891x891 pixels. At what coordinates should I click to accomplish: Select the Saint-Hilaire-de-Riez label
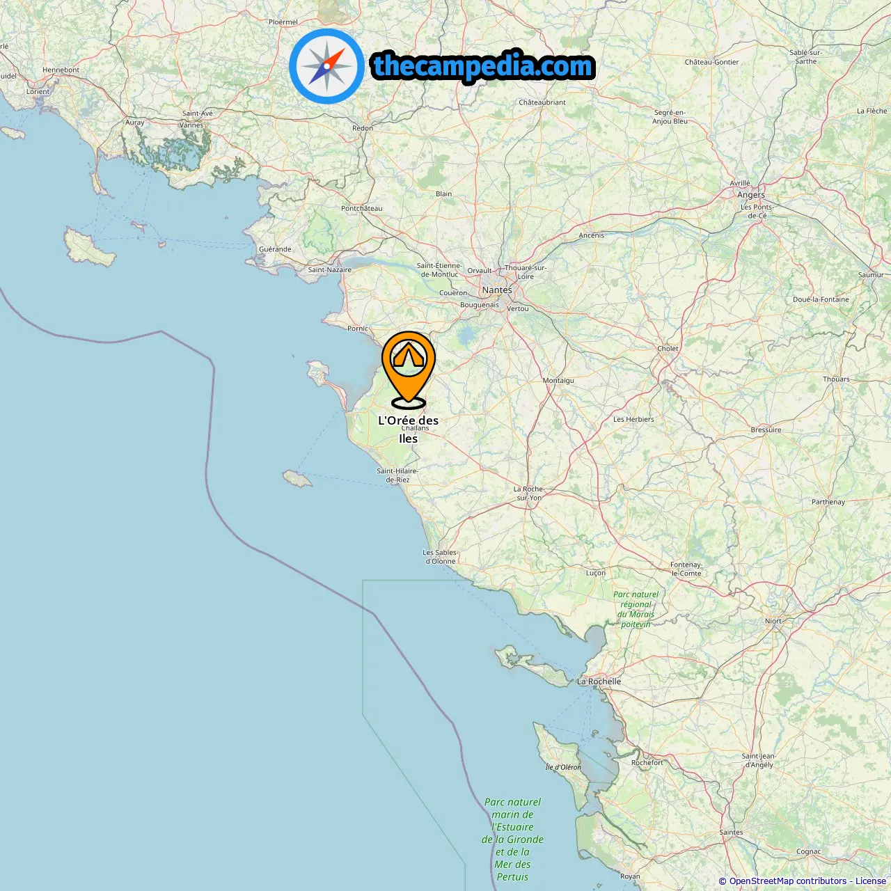pos(397,475)
